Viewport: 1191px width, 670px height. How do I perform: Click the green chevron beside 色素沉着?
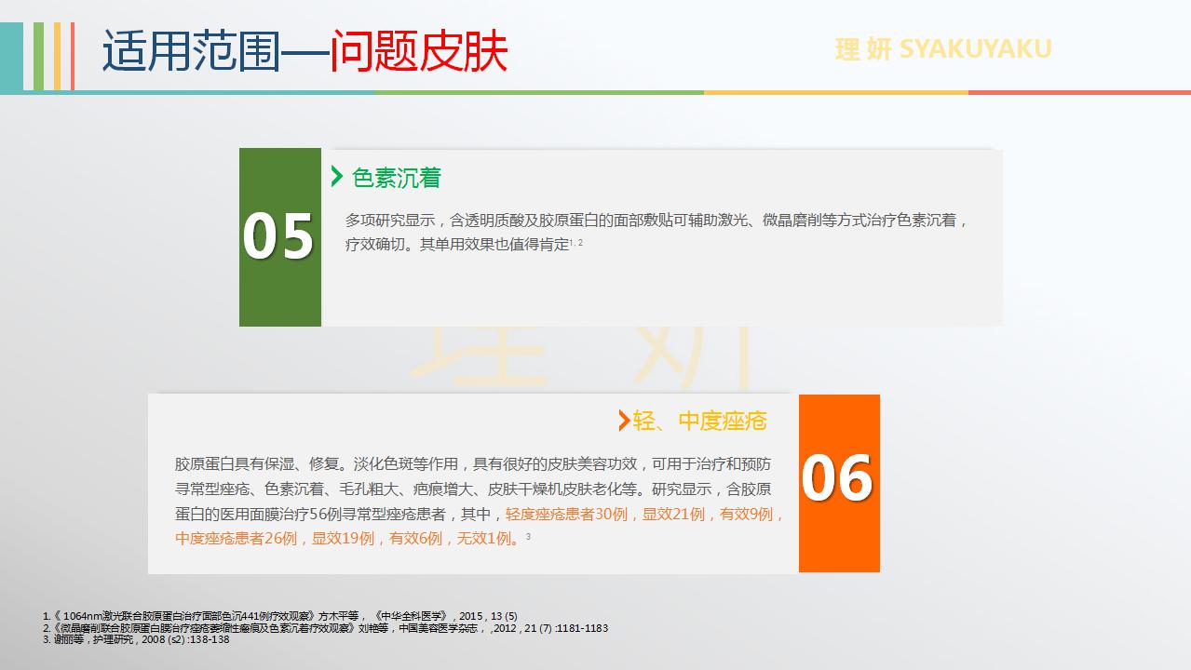click(337, 177)
